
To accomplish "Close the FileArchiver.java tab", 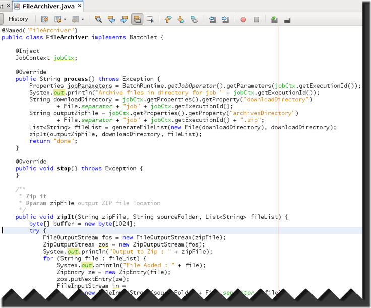I will coord(80,6).
